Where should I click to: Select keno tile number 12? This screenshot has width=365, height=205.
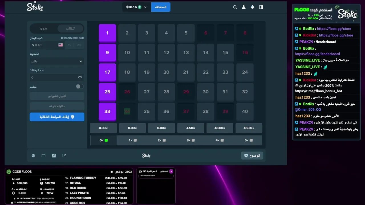pyautogui.click(x=166, y=53)
